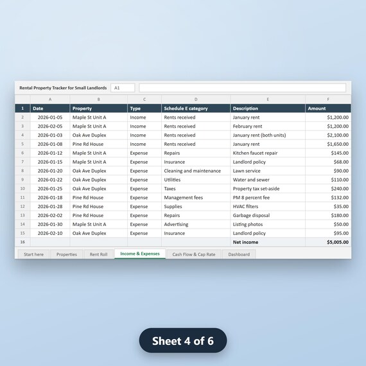Screen dimensions: 366x366
Task: Select column A header
Action: click(x=50, y=100)
